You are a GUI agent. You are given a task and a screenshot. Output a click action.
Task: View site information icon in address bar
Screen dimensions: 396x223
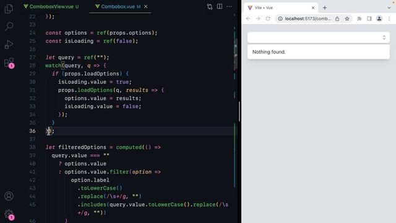pos(280,19)
